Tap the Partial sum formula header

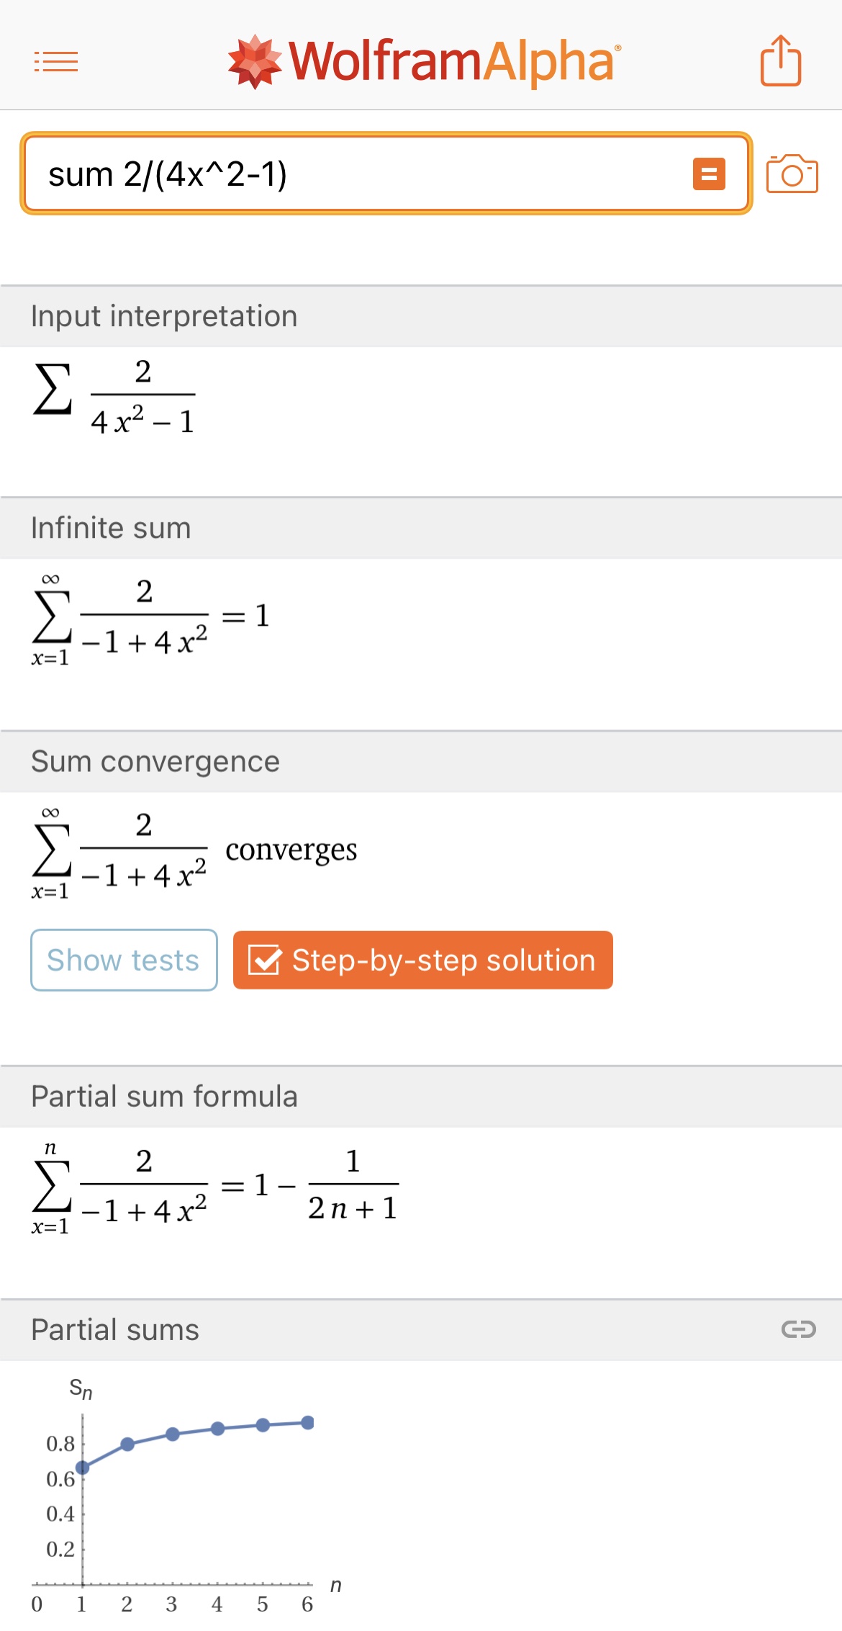164,1097
